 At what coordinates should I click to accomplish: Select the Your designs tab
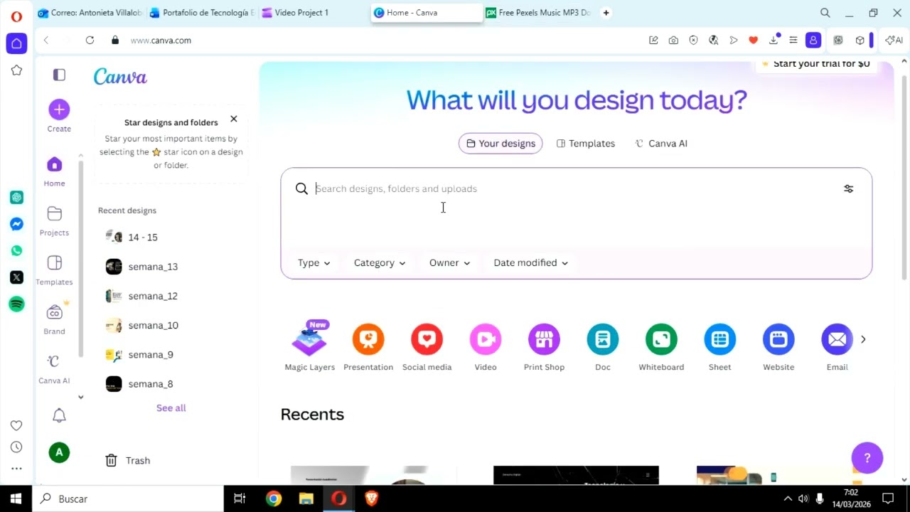coord(500,144)
